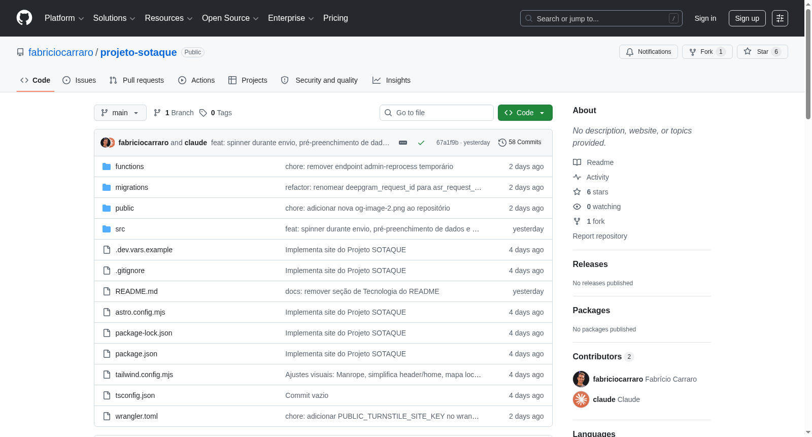Switch to the Actions tab

196,80
